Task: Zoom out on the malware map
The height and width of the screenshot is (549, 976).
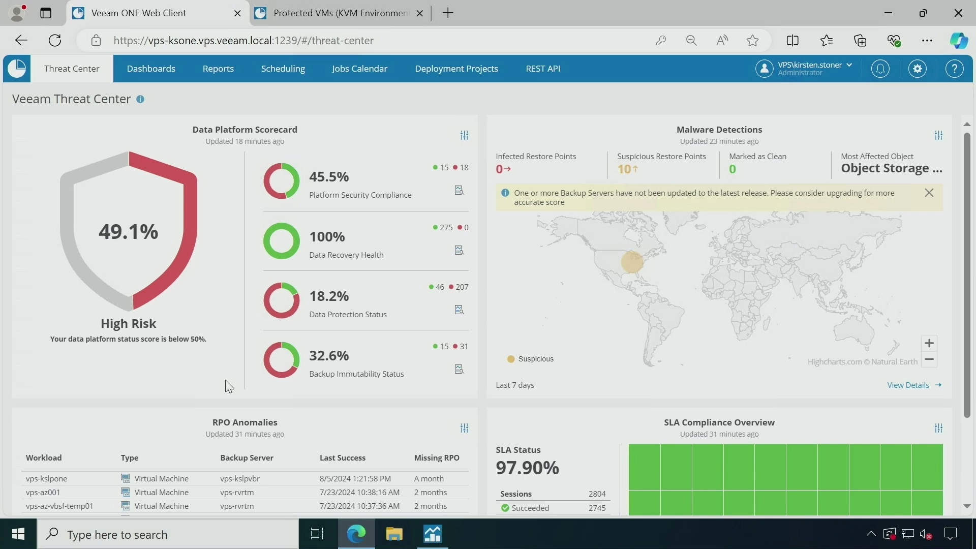Action: (929, 359)
